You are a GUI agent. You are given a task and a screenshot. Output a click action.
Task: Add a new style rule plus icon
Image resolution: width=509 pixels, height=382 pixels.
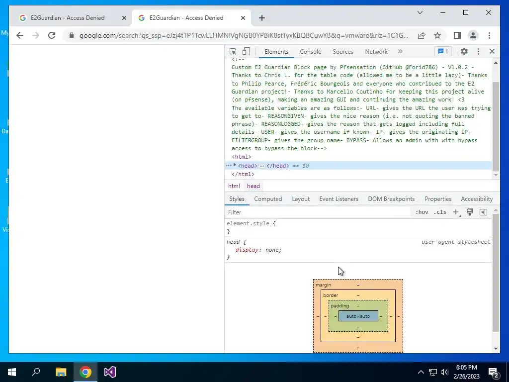[x=456, y=212]
